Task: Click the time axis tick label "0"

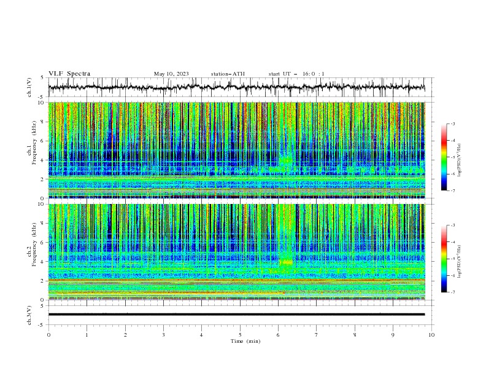Action: (48, 335)
